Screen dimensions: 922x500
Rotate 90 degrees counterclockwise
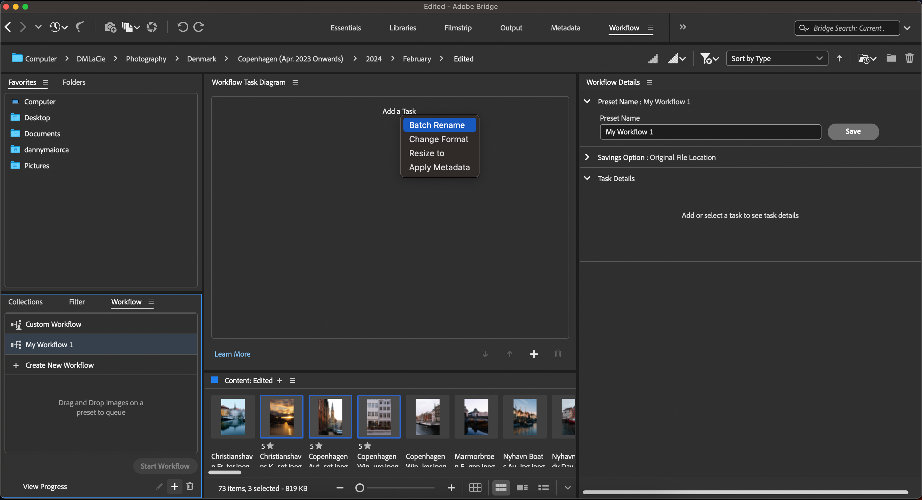click(x=182, y=27)
